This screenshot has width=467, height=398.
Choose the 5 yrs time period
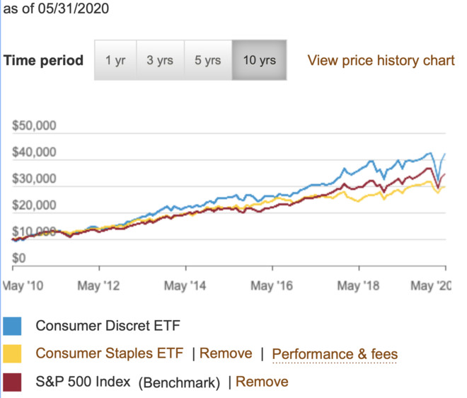tap(207, 60)
